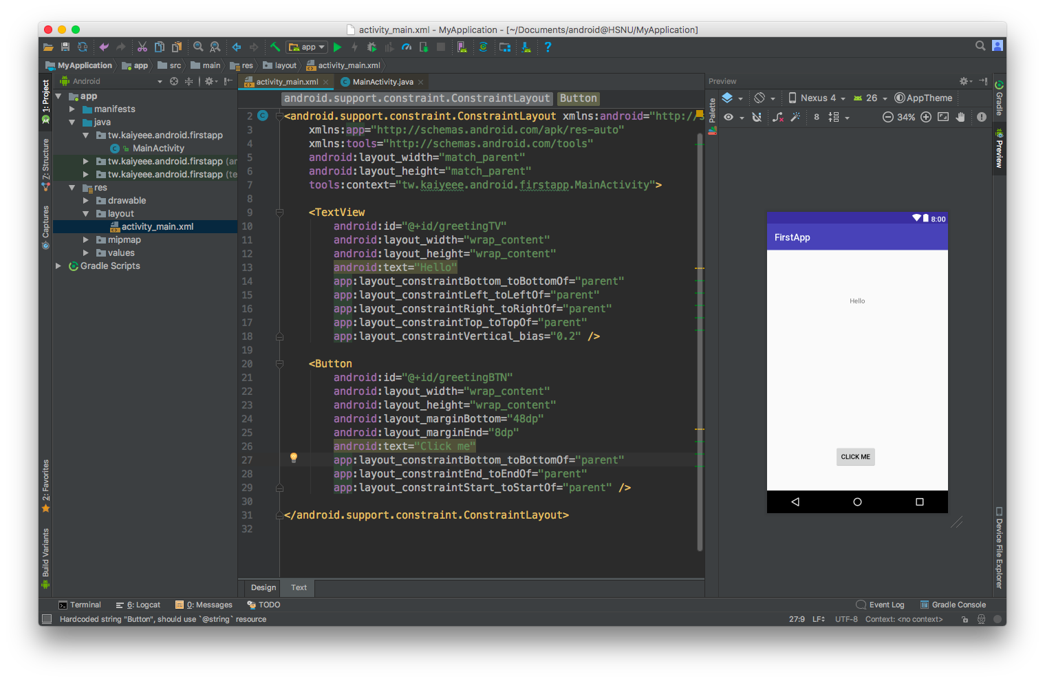
Task: Click the Find magnifier icon
Action: [198, 47]
